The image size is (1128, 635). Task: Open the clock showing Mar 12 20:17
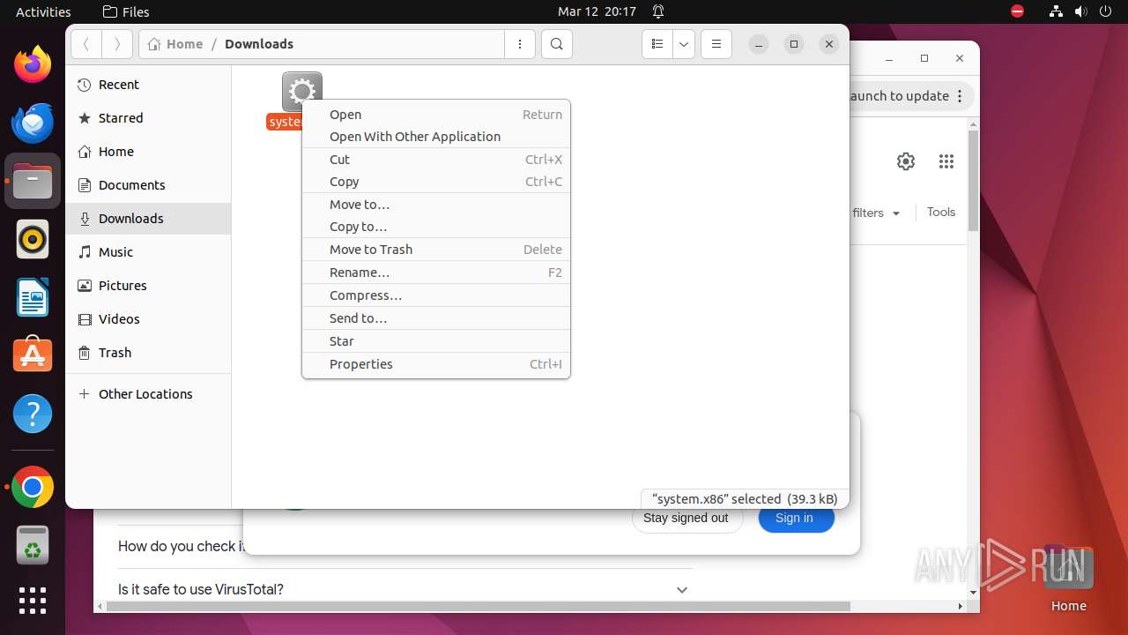597,11
